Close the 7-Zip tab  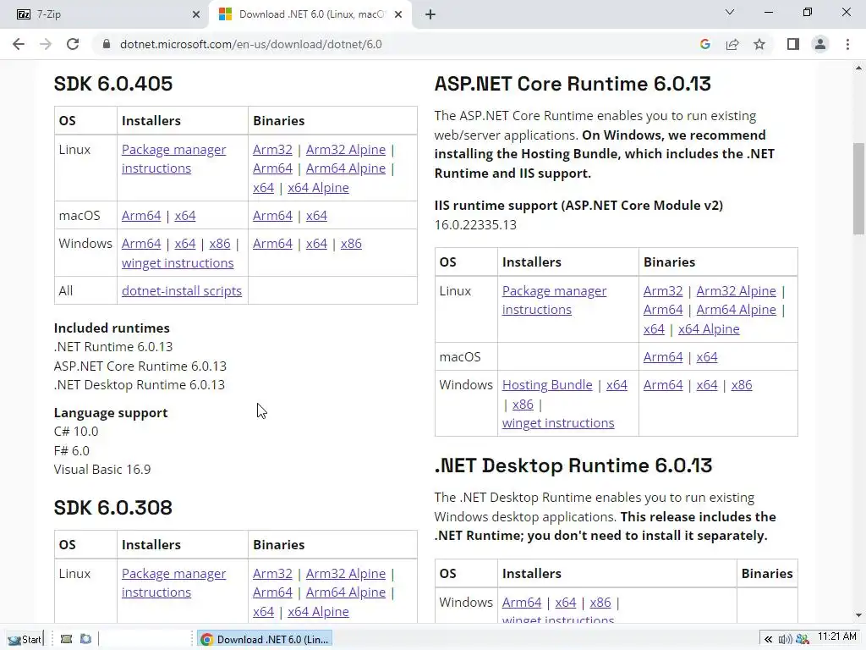pyautogui.click(x=196, y=14)
